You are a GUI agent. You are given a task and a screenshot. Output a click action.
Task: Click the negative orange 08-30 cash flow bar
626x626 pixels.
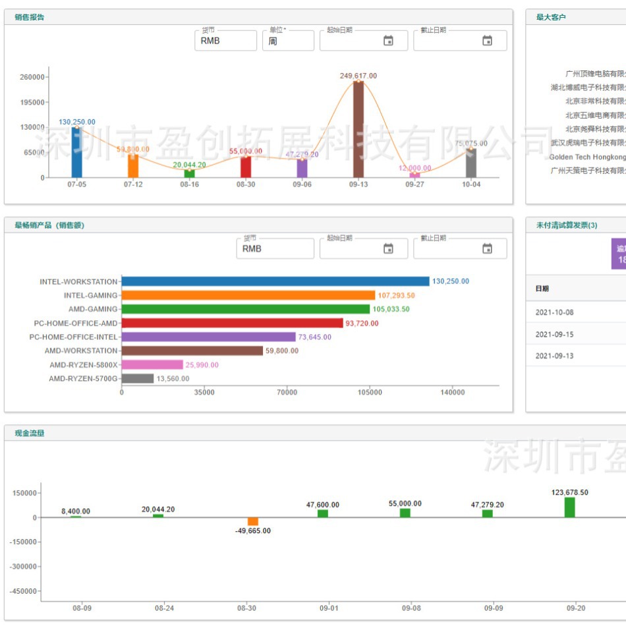[253, 521]
